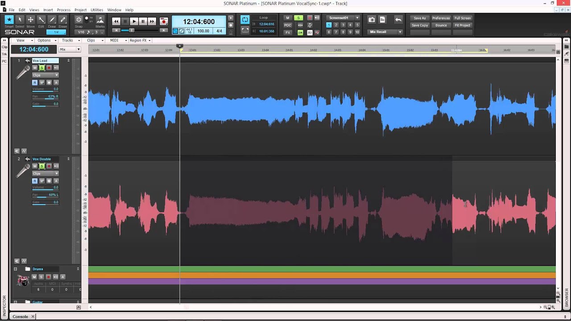This screenshot has height=321, width=571.
Task: Click the Bounce button
Action: coord(441,25)
